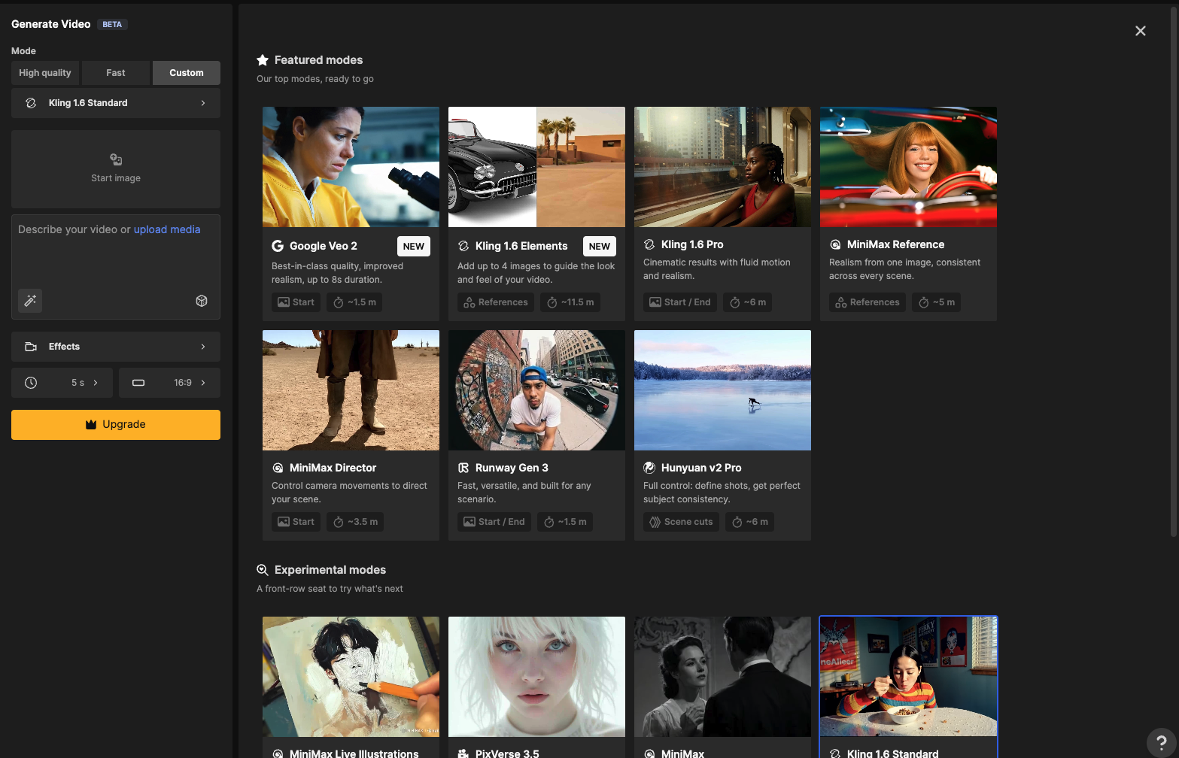Select the Google Veo 2 thumbnail
This screenshot has height=758, width=1179.
[x=351, y=167]
